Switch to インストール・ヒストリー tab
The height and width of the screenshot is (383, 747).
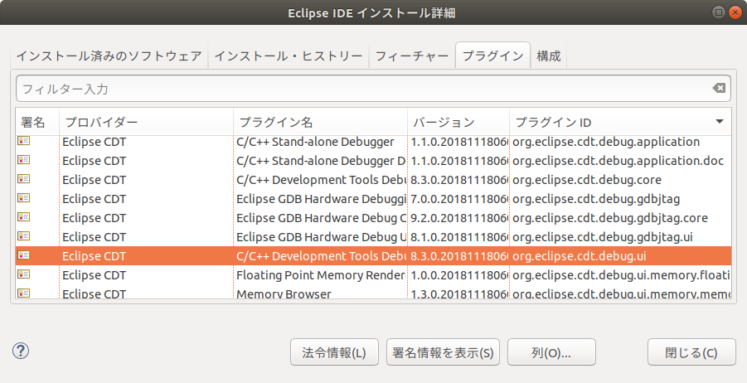pos(289,56)
